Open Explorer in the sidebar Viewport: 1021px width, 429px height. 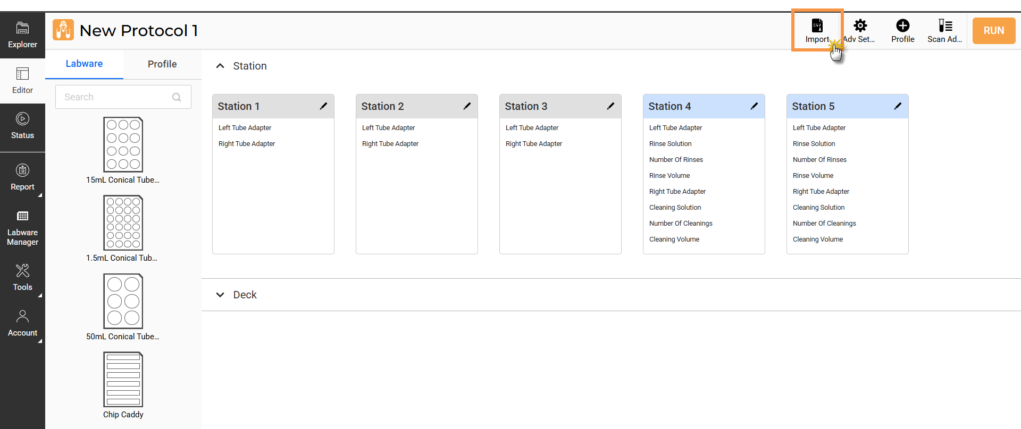click(22, 35)
